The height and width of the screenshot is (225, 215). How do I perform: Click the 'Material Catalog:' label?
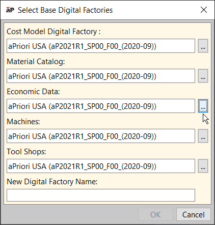click(x=36, y=62)
